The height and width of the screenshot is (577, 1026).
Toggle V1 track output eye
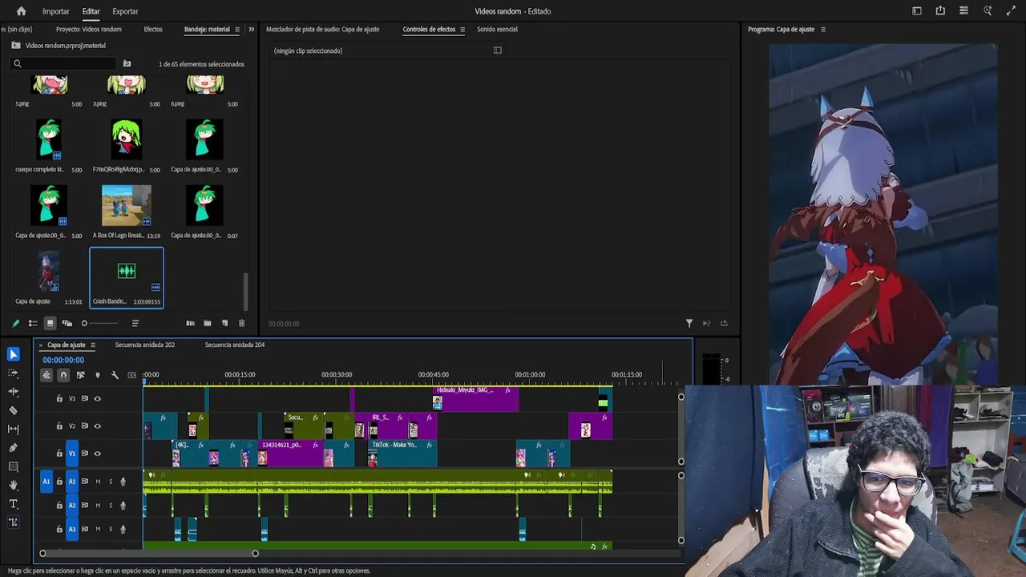coord(98,454)
